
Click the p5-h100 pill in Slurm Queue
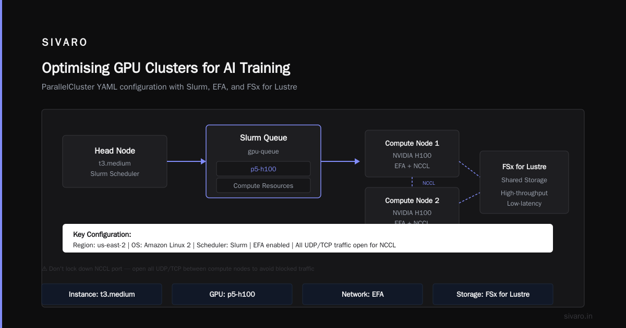coord(263,169)
